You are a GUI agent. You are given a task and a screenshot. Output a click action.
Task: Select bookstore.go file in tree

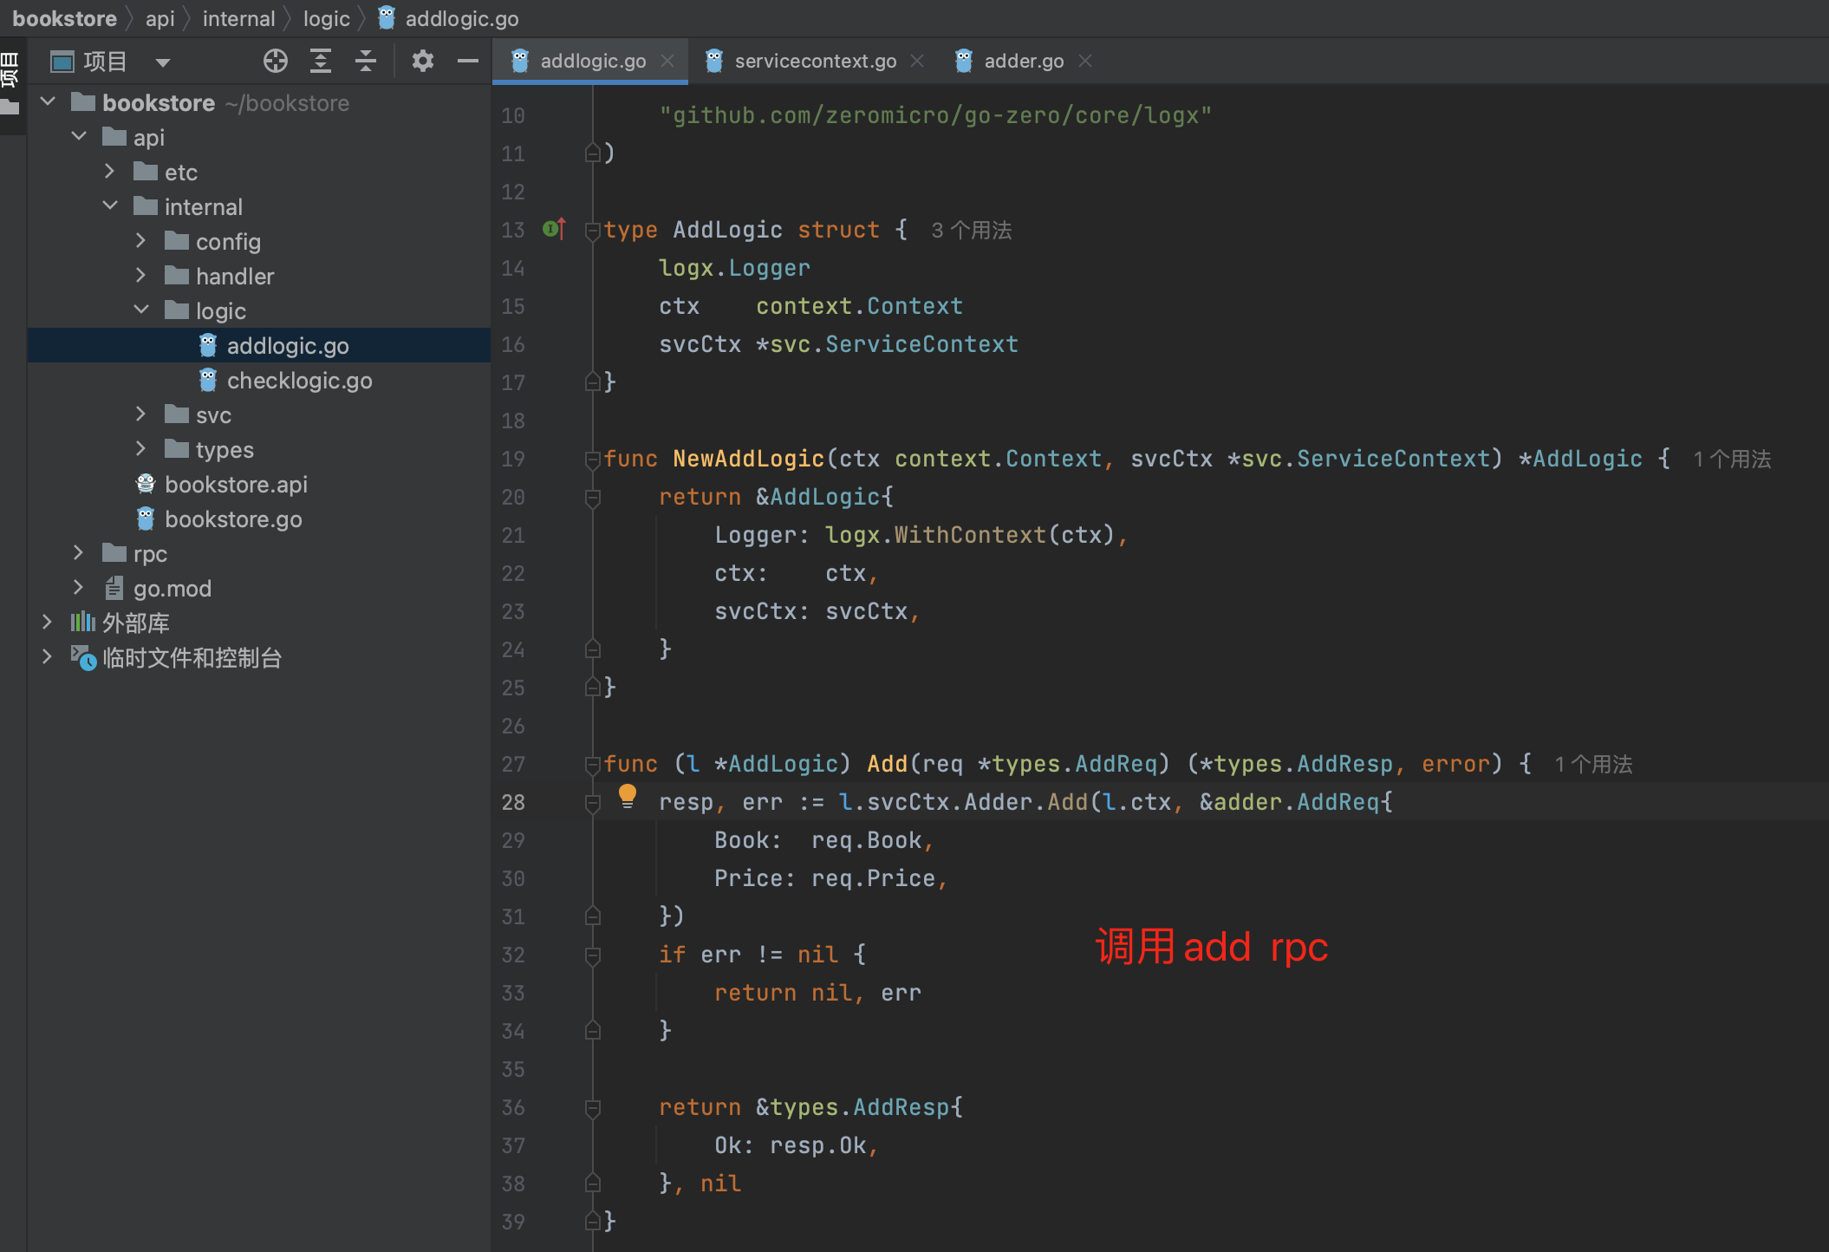point(258,518)
